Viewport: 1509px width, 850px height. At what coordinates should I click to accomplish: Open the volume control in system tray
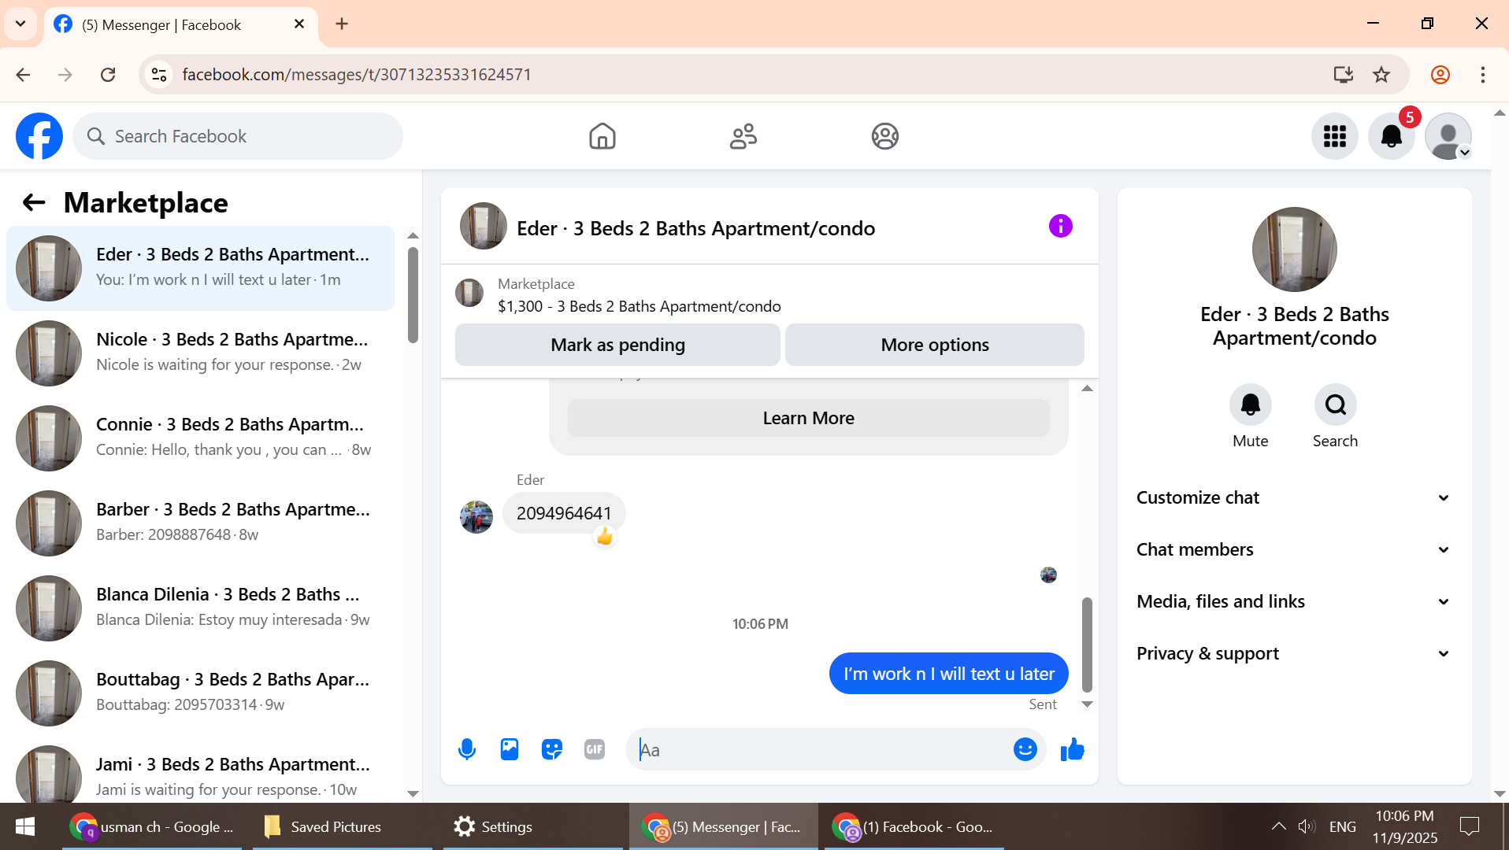1307,826
